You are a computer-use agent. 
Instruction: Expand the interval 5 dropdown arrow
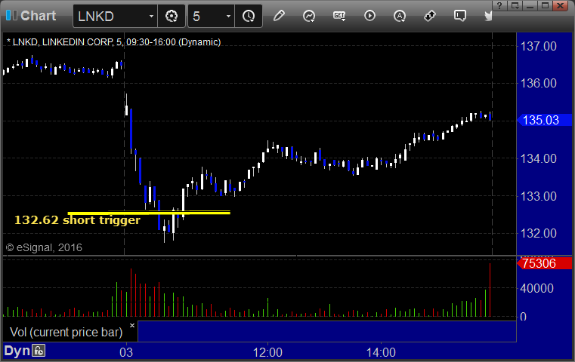coord(228,17)
